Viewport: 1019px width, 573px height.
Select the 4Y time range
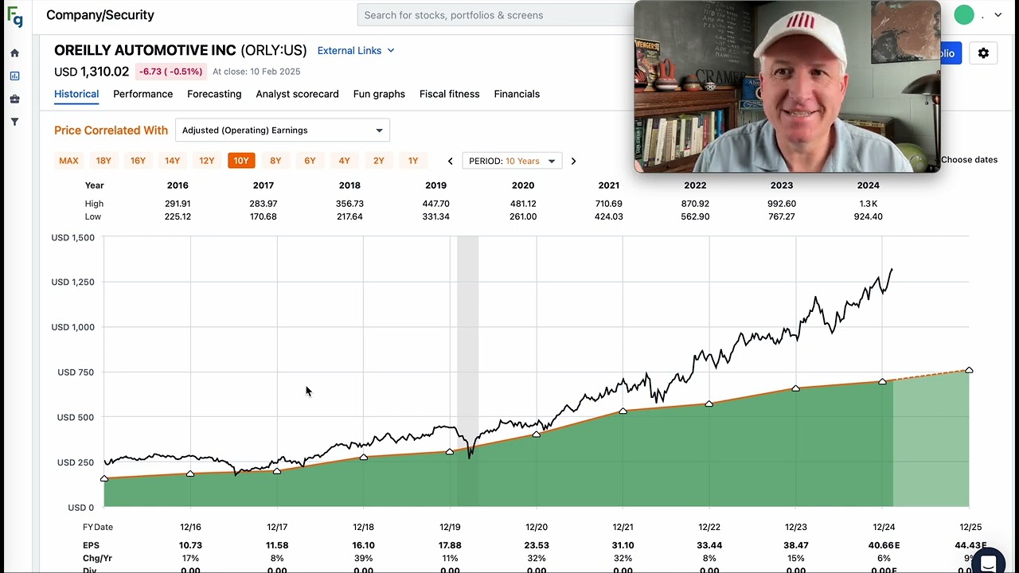344,161
